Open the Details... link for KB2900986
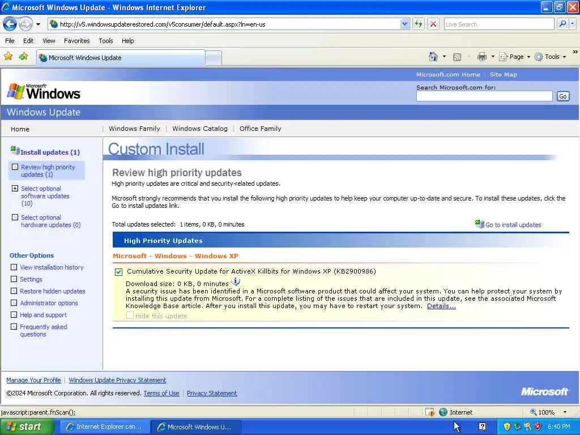This screenshot has height=435, width=580. coord(441,306)
